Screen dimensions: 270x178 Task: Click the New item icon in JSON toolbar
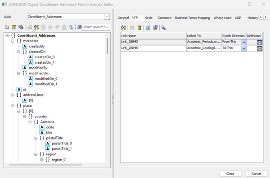click(x=7, y=27)
